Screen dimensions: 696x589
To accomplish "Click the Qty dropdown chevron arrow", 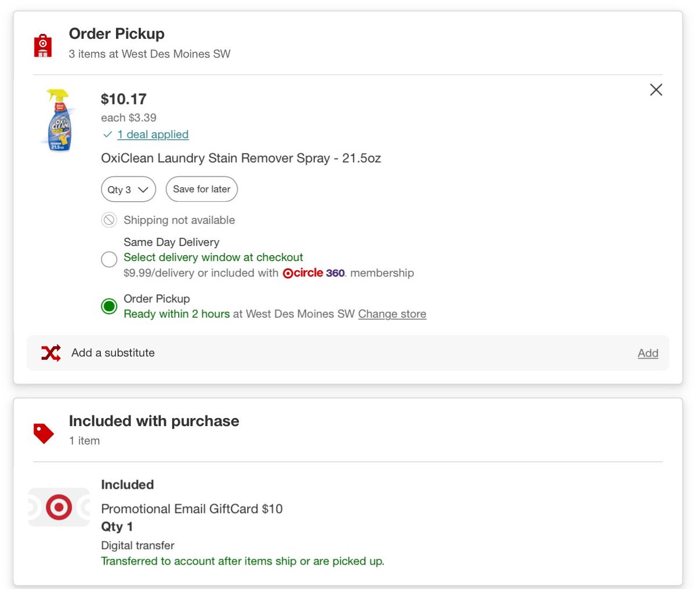I will (143, 190).
